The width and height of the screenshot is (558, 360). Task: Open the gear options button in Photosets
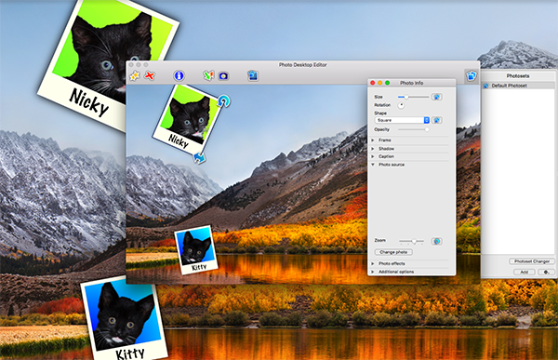point(546,272)
